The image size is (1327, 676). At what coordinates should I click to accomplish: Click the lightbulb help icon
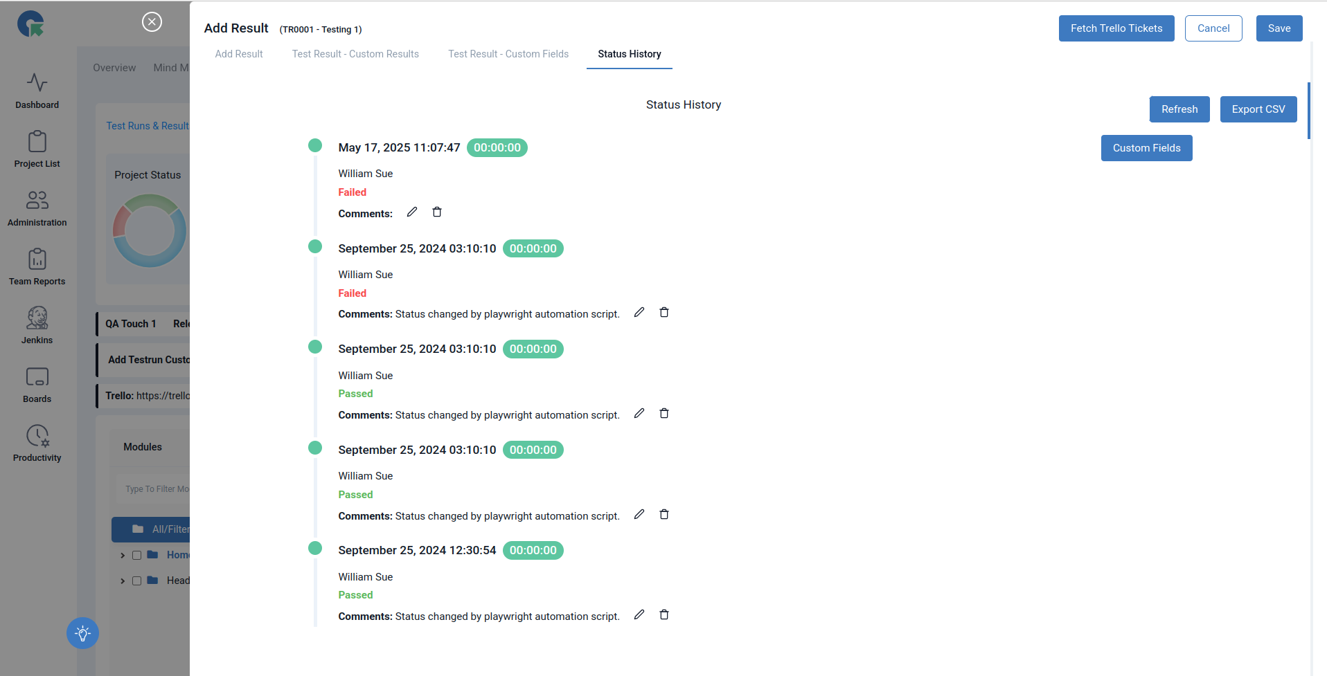[82, 633]
